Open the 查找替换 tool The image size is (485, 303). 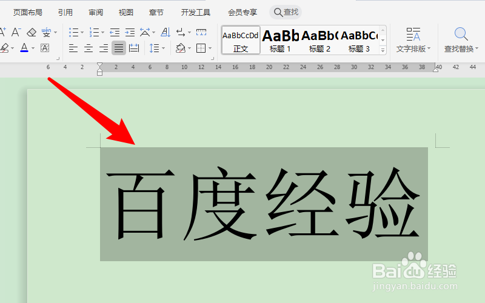pos(461,40)
